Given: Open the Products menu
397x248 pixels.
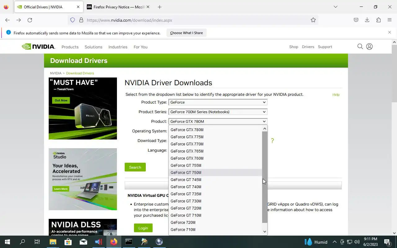Looking at the screenshot, I should 70,47.
